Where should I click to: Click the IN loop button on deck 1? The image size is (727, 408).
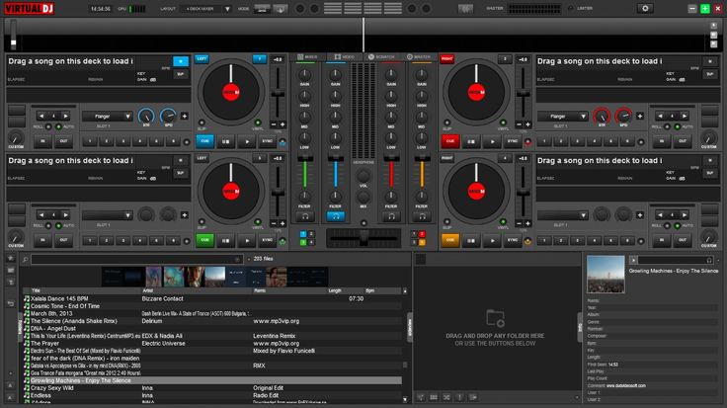pyautogui.click(x=42, y=141)
